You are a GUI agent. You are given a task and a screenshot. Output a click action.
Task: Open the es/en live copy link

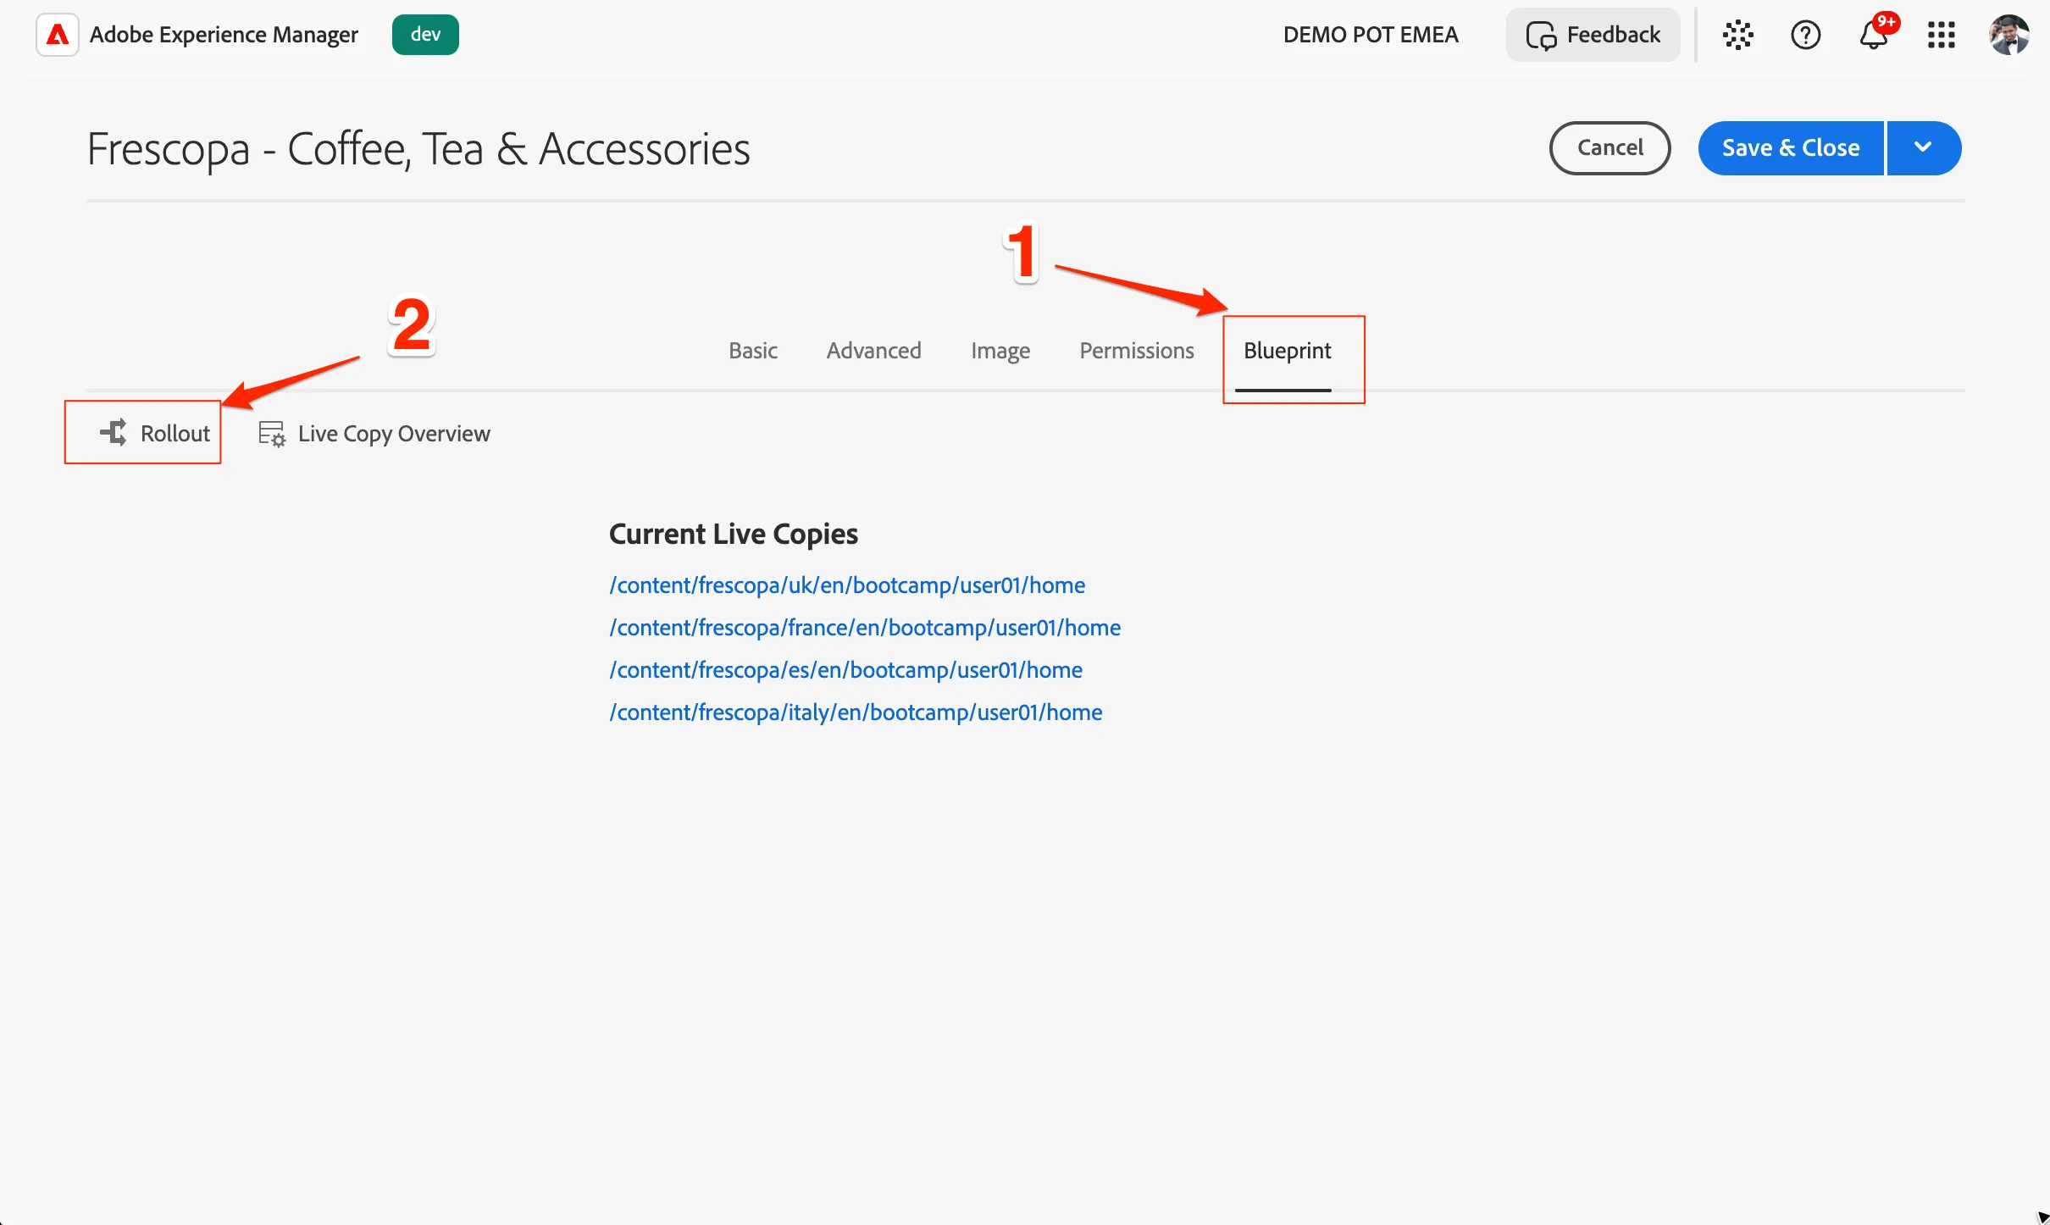(x=845, y=670)
